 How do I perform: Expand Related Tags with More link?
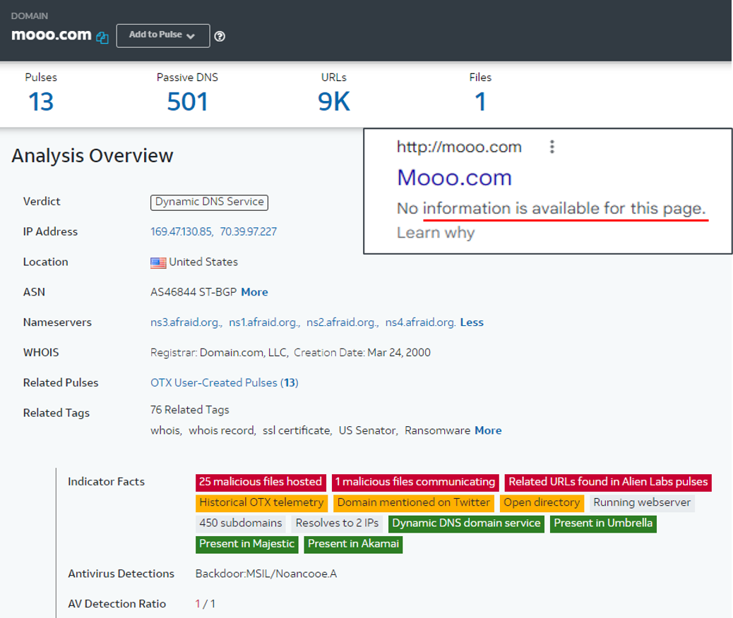pos(488,430)
